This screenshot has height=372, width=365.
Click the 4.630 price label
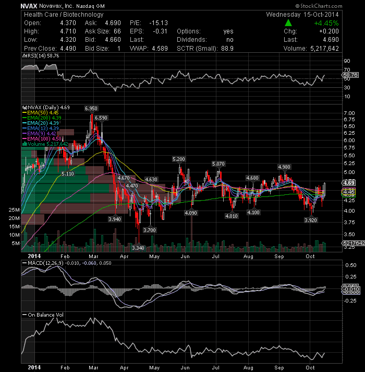tap(151, 179)
